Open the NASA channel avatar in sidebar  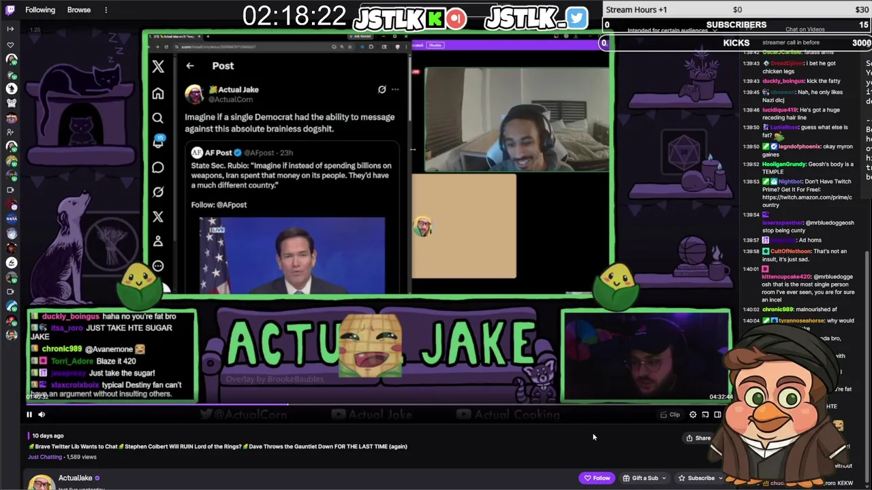pyautogui.click(x=11, y=218)
